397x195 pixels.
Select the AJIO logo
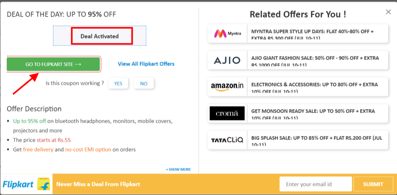(227, 60)
